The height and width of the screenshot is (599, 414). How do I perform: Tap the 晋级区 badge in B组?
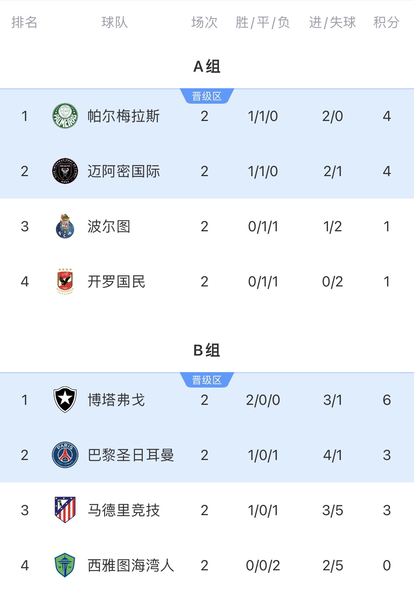click(207, 380)
